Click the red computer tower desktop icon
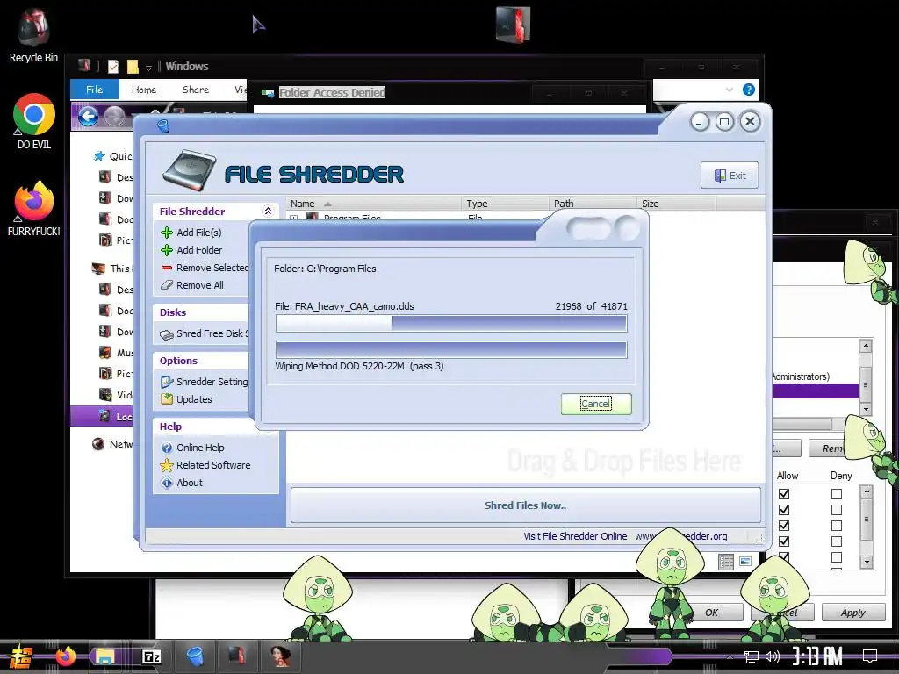Screen dimensions: 899x674 coord(513,25)
